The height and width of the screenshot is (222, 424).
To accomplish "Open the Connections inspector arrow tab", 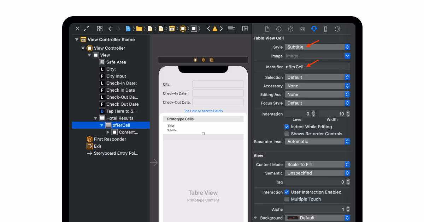I will tap(337, 29).
